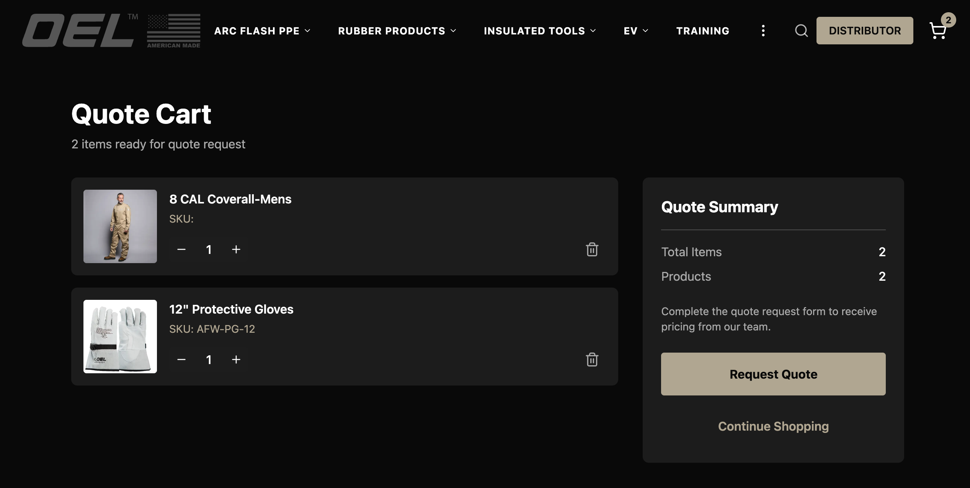Follow the Continue Shopping link

(x=773, y=426)
